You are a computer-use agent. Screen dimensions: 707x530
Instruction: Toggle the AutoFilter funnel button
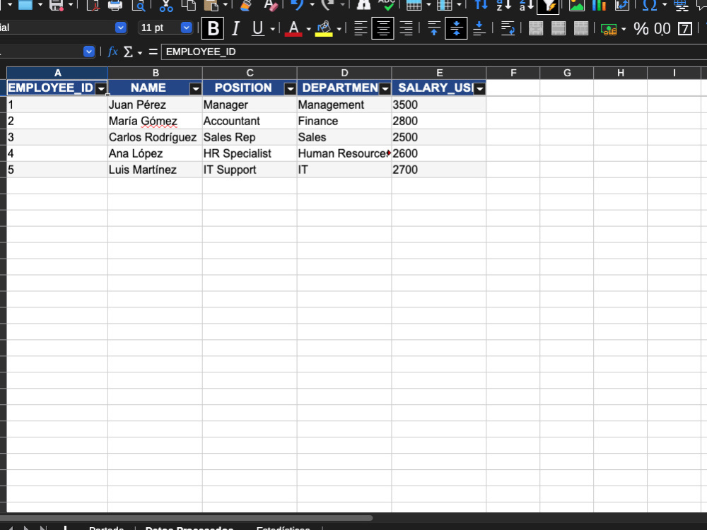[549, 6]
